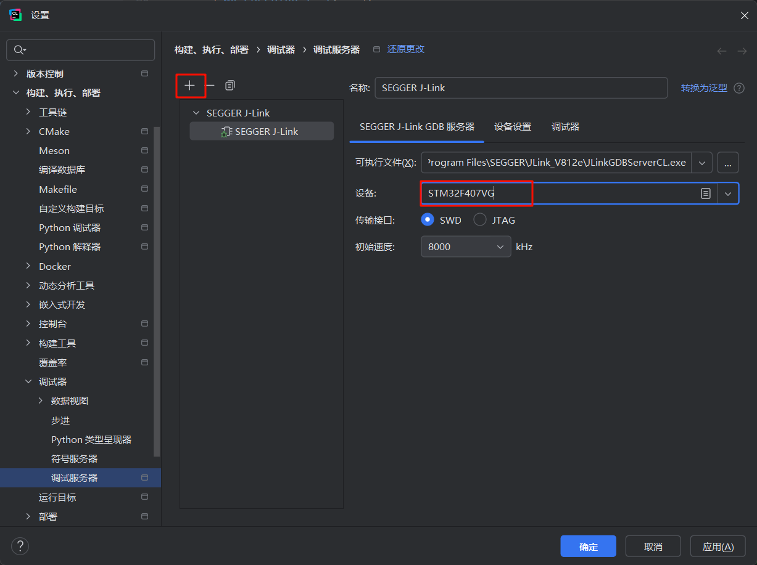Click the search magnifier icon in settings search
This screenshot has height=565, width=757.
pyautogui.click(x=20, y=50)
